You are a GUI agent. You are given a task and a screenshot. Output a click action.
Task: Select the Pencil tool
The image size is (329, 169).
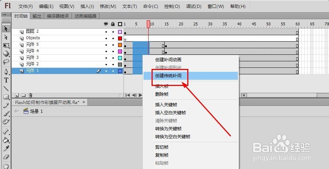tap(6, 105)
